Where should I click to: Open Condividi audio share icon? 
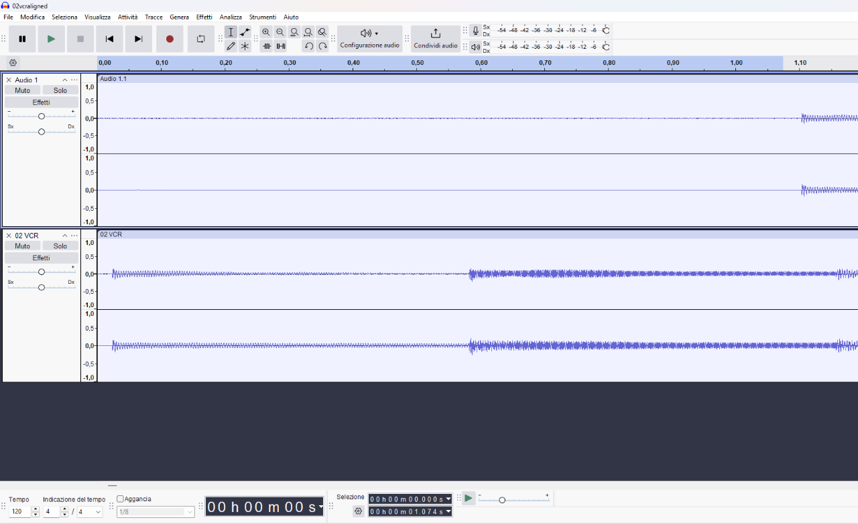click(436, 39)
